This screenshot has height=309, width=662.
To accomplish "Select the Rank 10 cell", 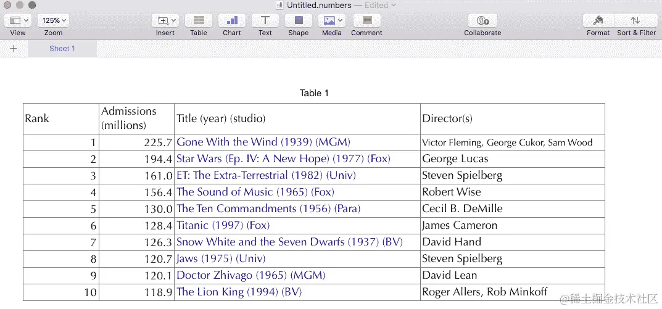I will coord(61,292).
